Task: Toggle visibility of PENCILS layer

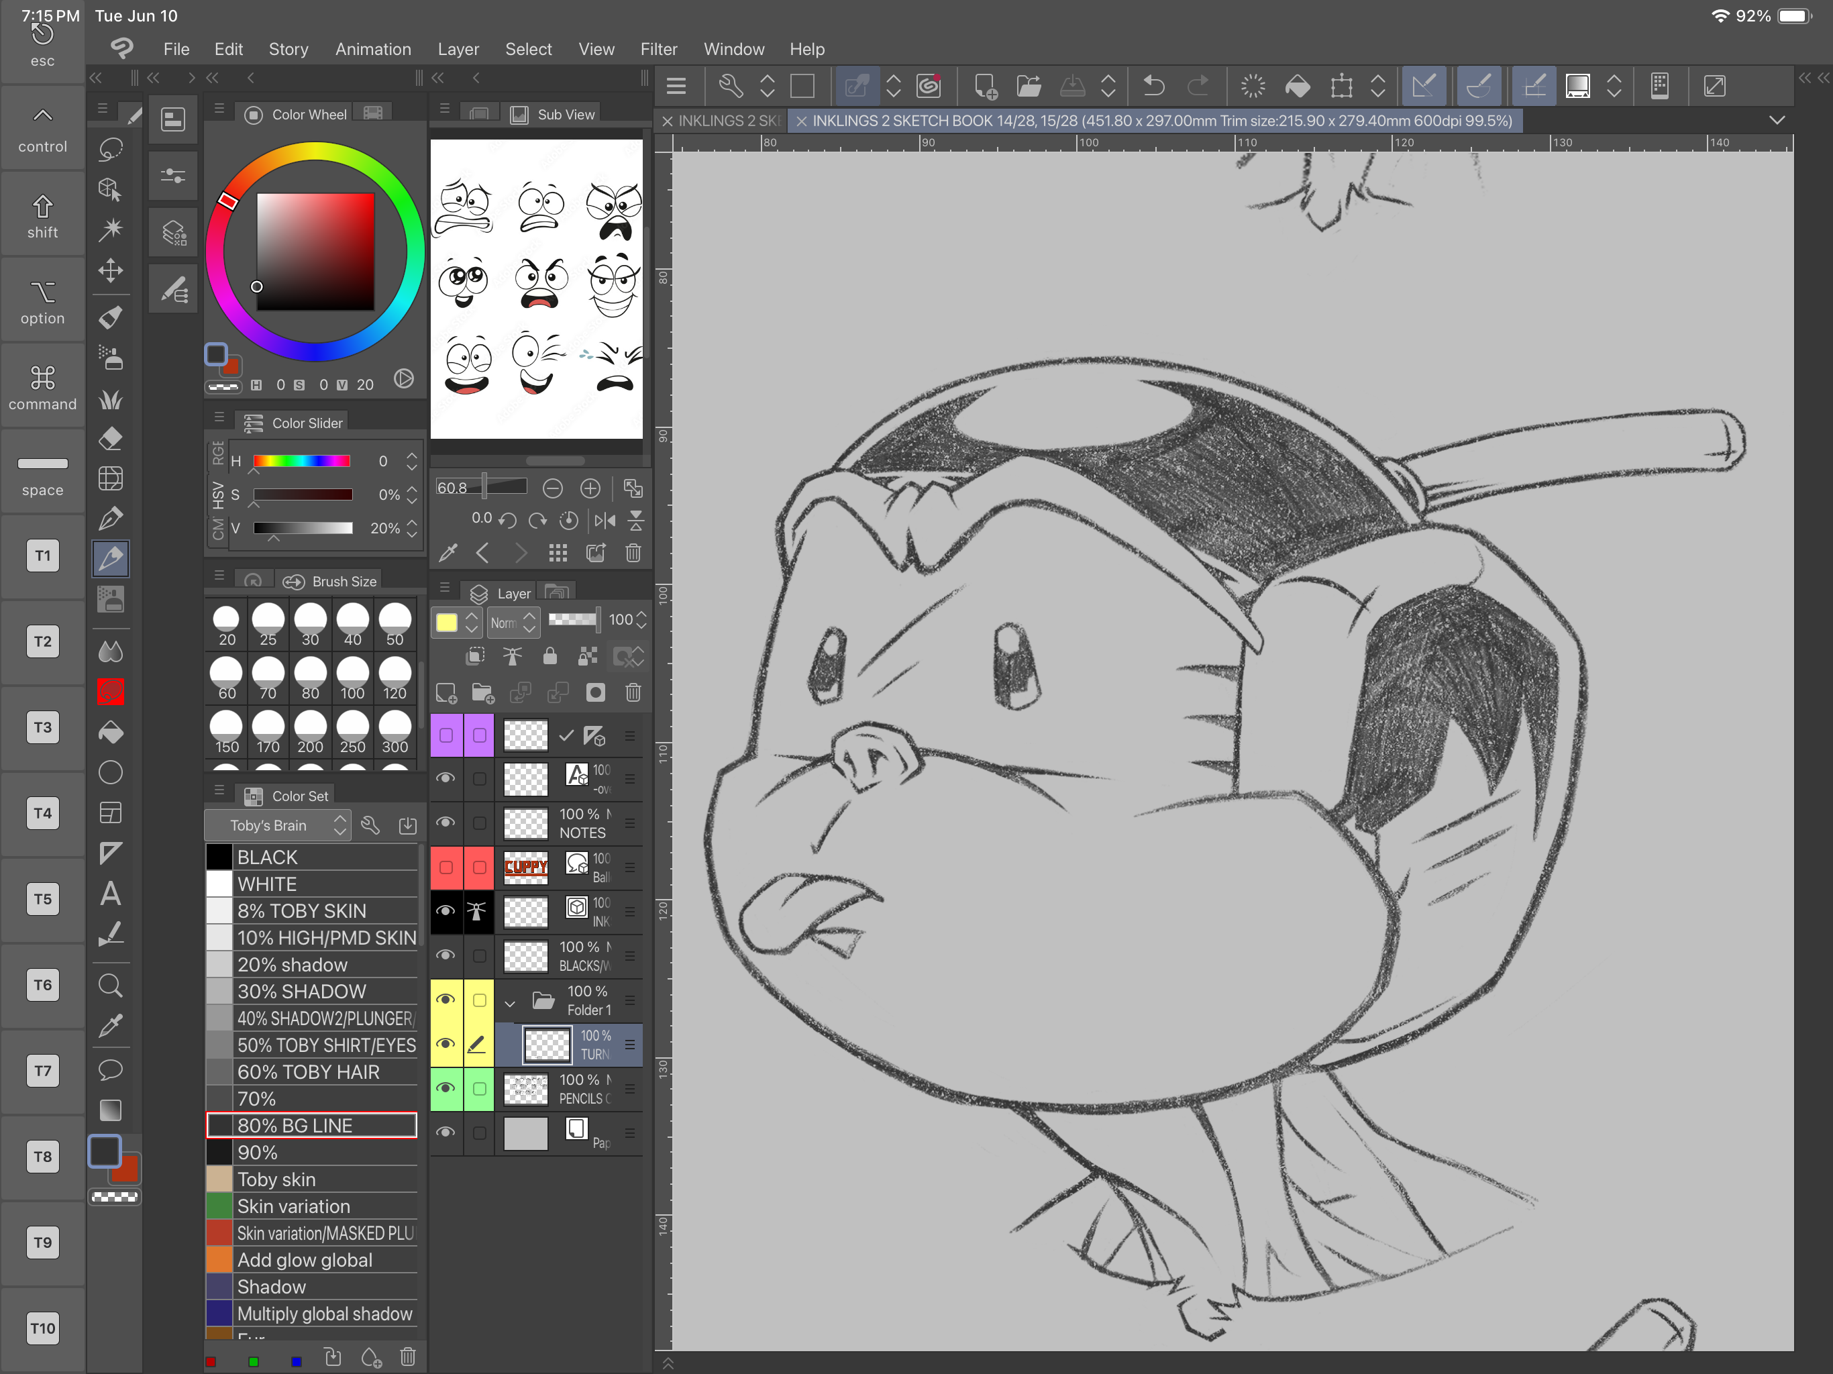Action: [x=446, y=1088]
